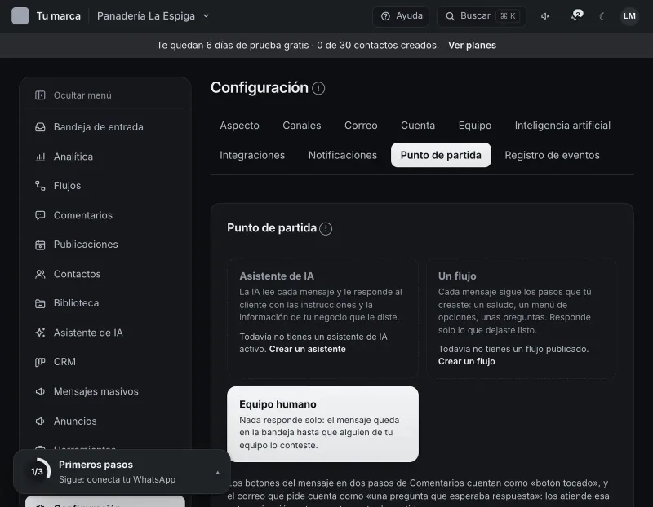Click the Tu marca logo square
Screen dimensions: 653x507
(x=20, y=15)
